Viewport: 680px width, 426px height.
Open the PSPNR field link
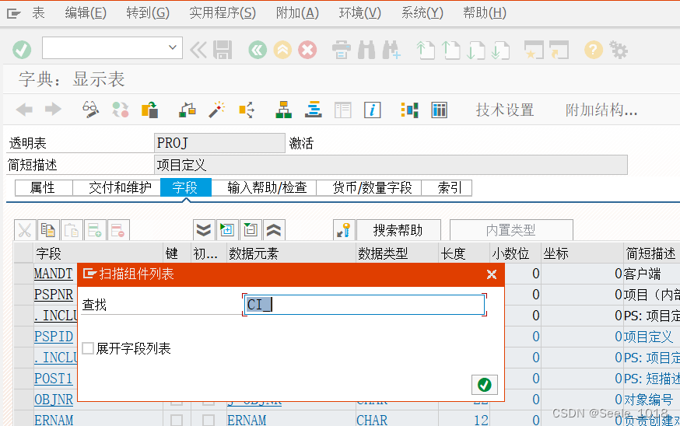click(54, 295)
